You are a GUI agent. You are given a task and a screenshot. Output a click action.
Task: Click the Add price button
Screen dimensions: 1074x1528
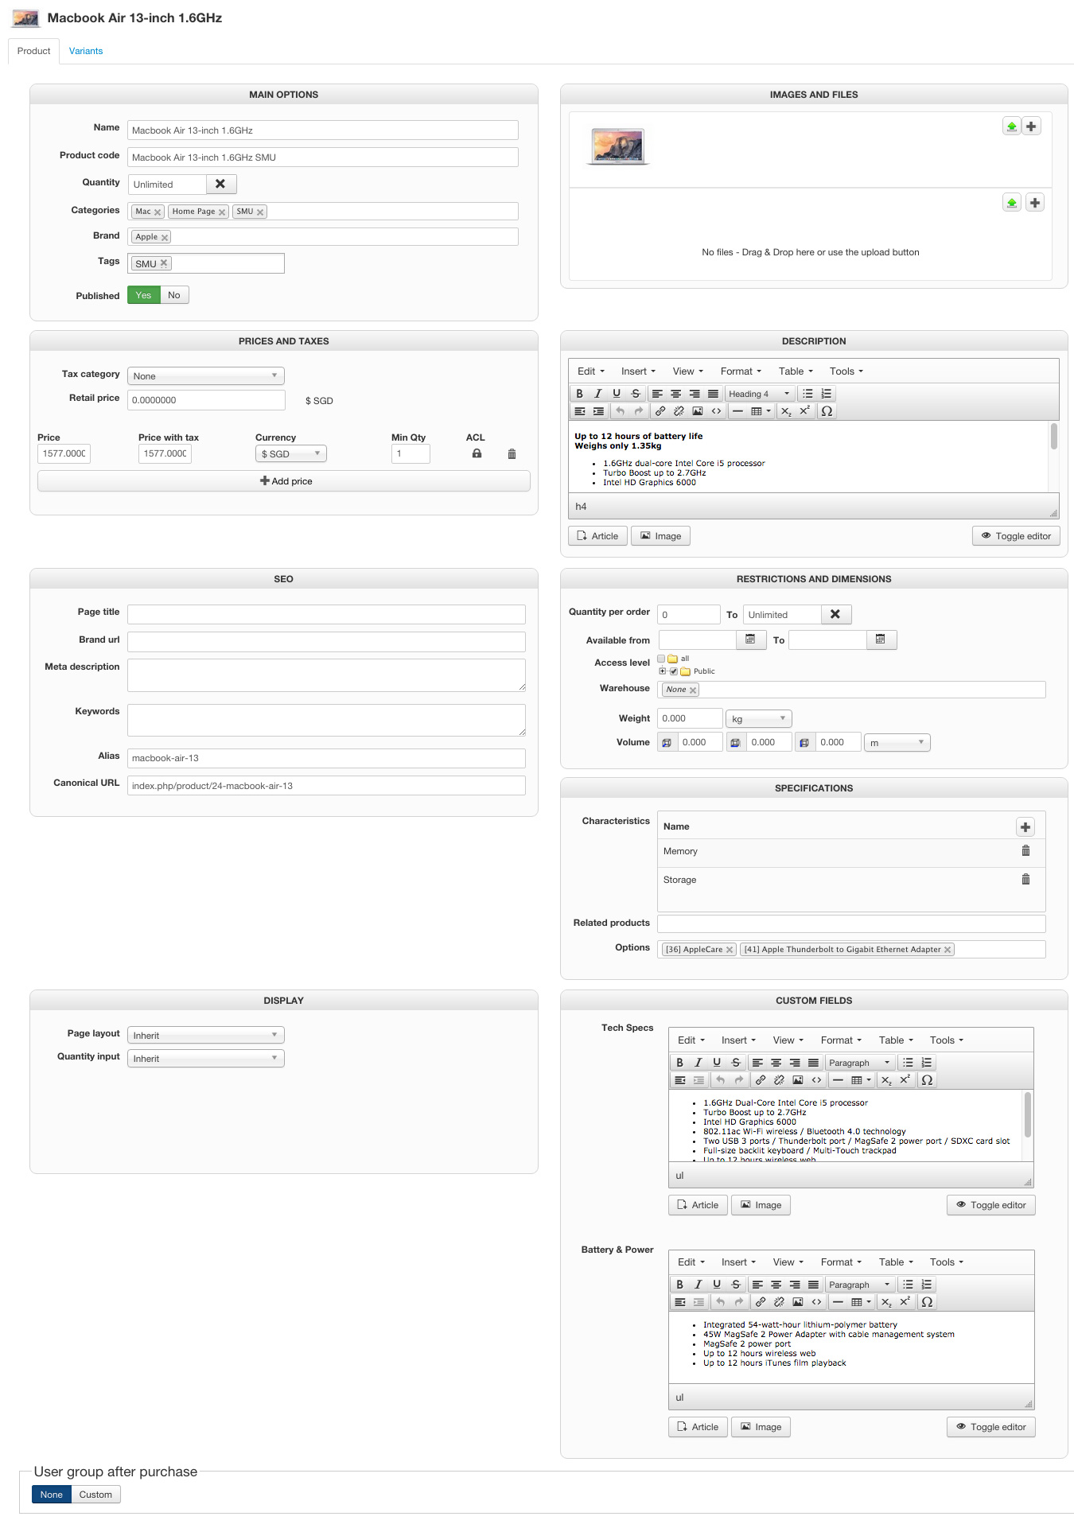284,481
